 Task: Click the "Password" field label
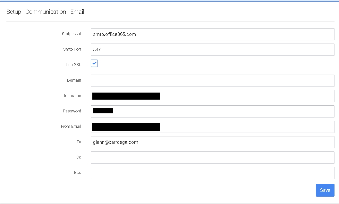[72, 111]
